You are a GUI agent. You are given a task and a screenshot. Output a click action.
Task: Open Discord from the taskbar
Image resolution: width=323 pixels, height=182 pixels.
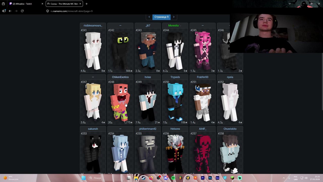[x=166, y=178]
